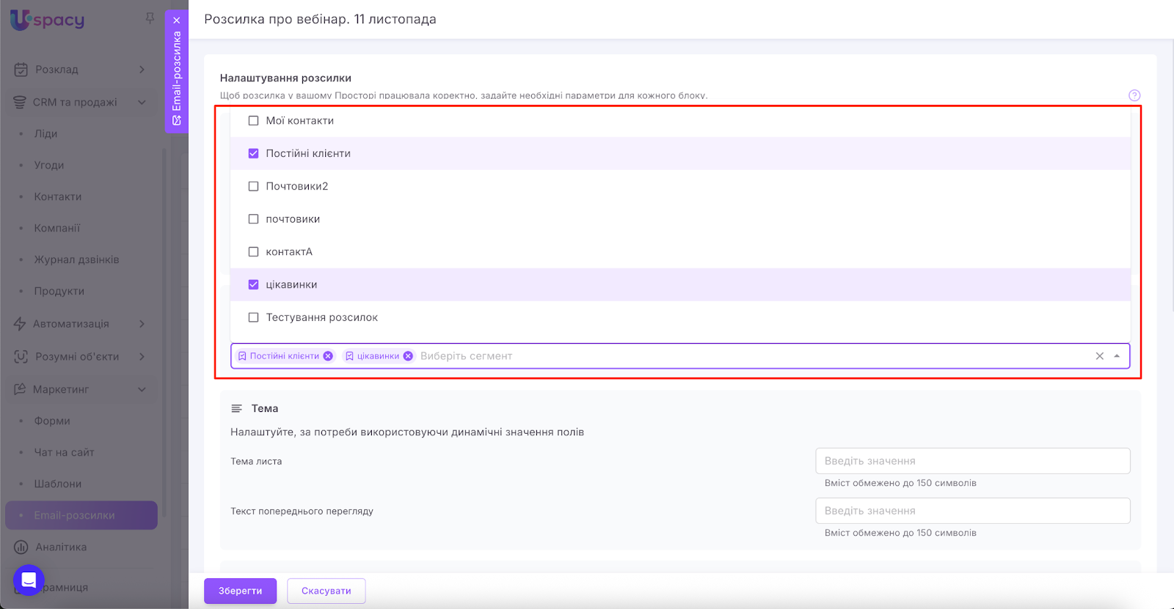This screenshot has width=1174, height=609.
Task: Click the Uspacy logo
Action: pyautogui.click(x=48, y=20)
